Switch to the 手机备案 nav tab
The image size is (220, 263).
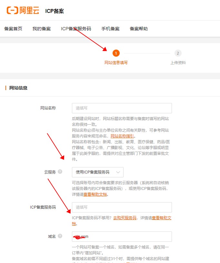click(110, 29)
